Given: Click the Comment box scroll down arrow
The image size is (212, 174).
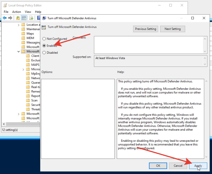Looking at the screenshot, I should 205,51.
